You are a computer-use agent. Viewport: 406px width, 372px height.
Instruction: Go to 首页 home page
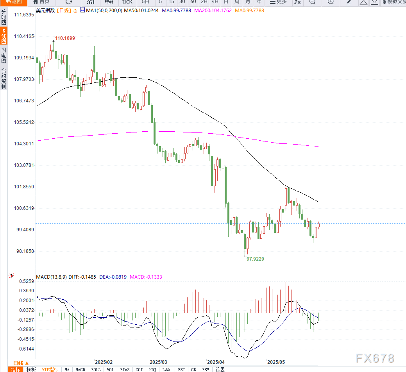click(x=41, y=2)
